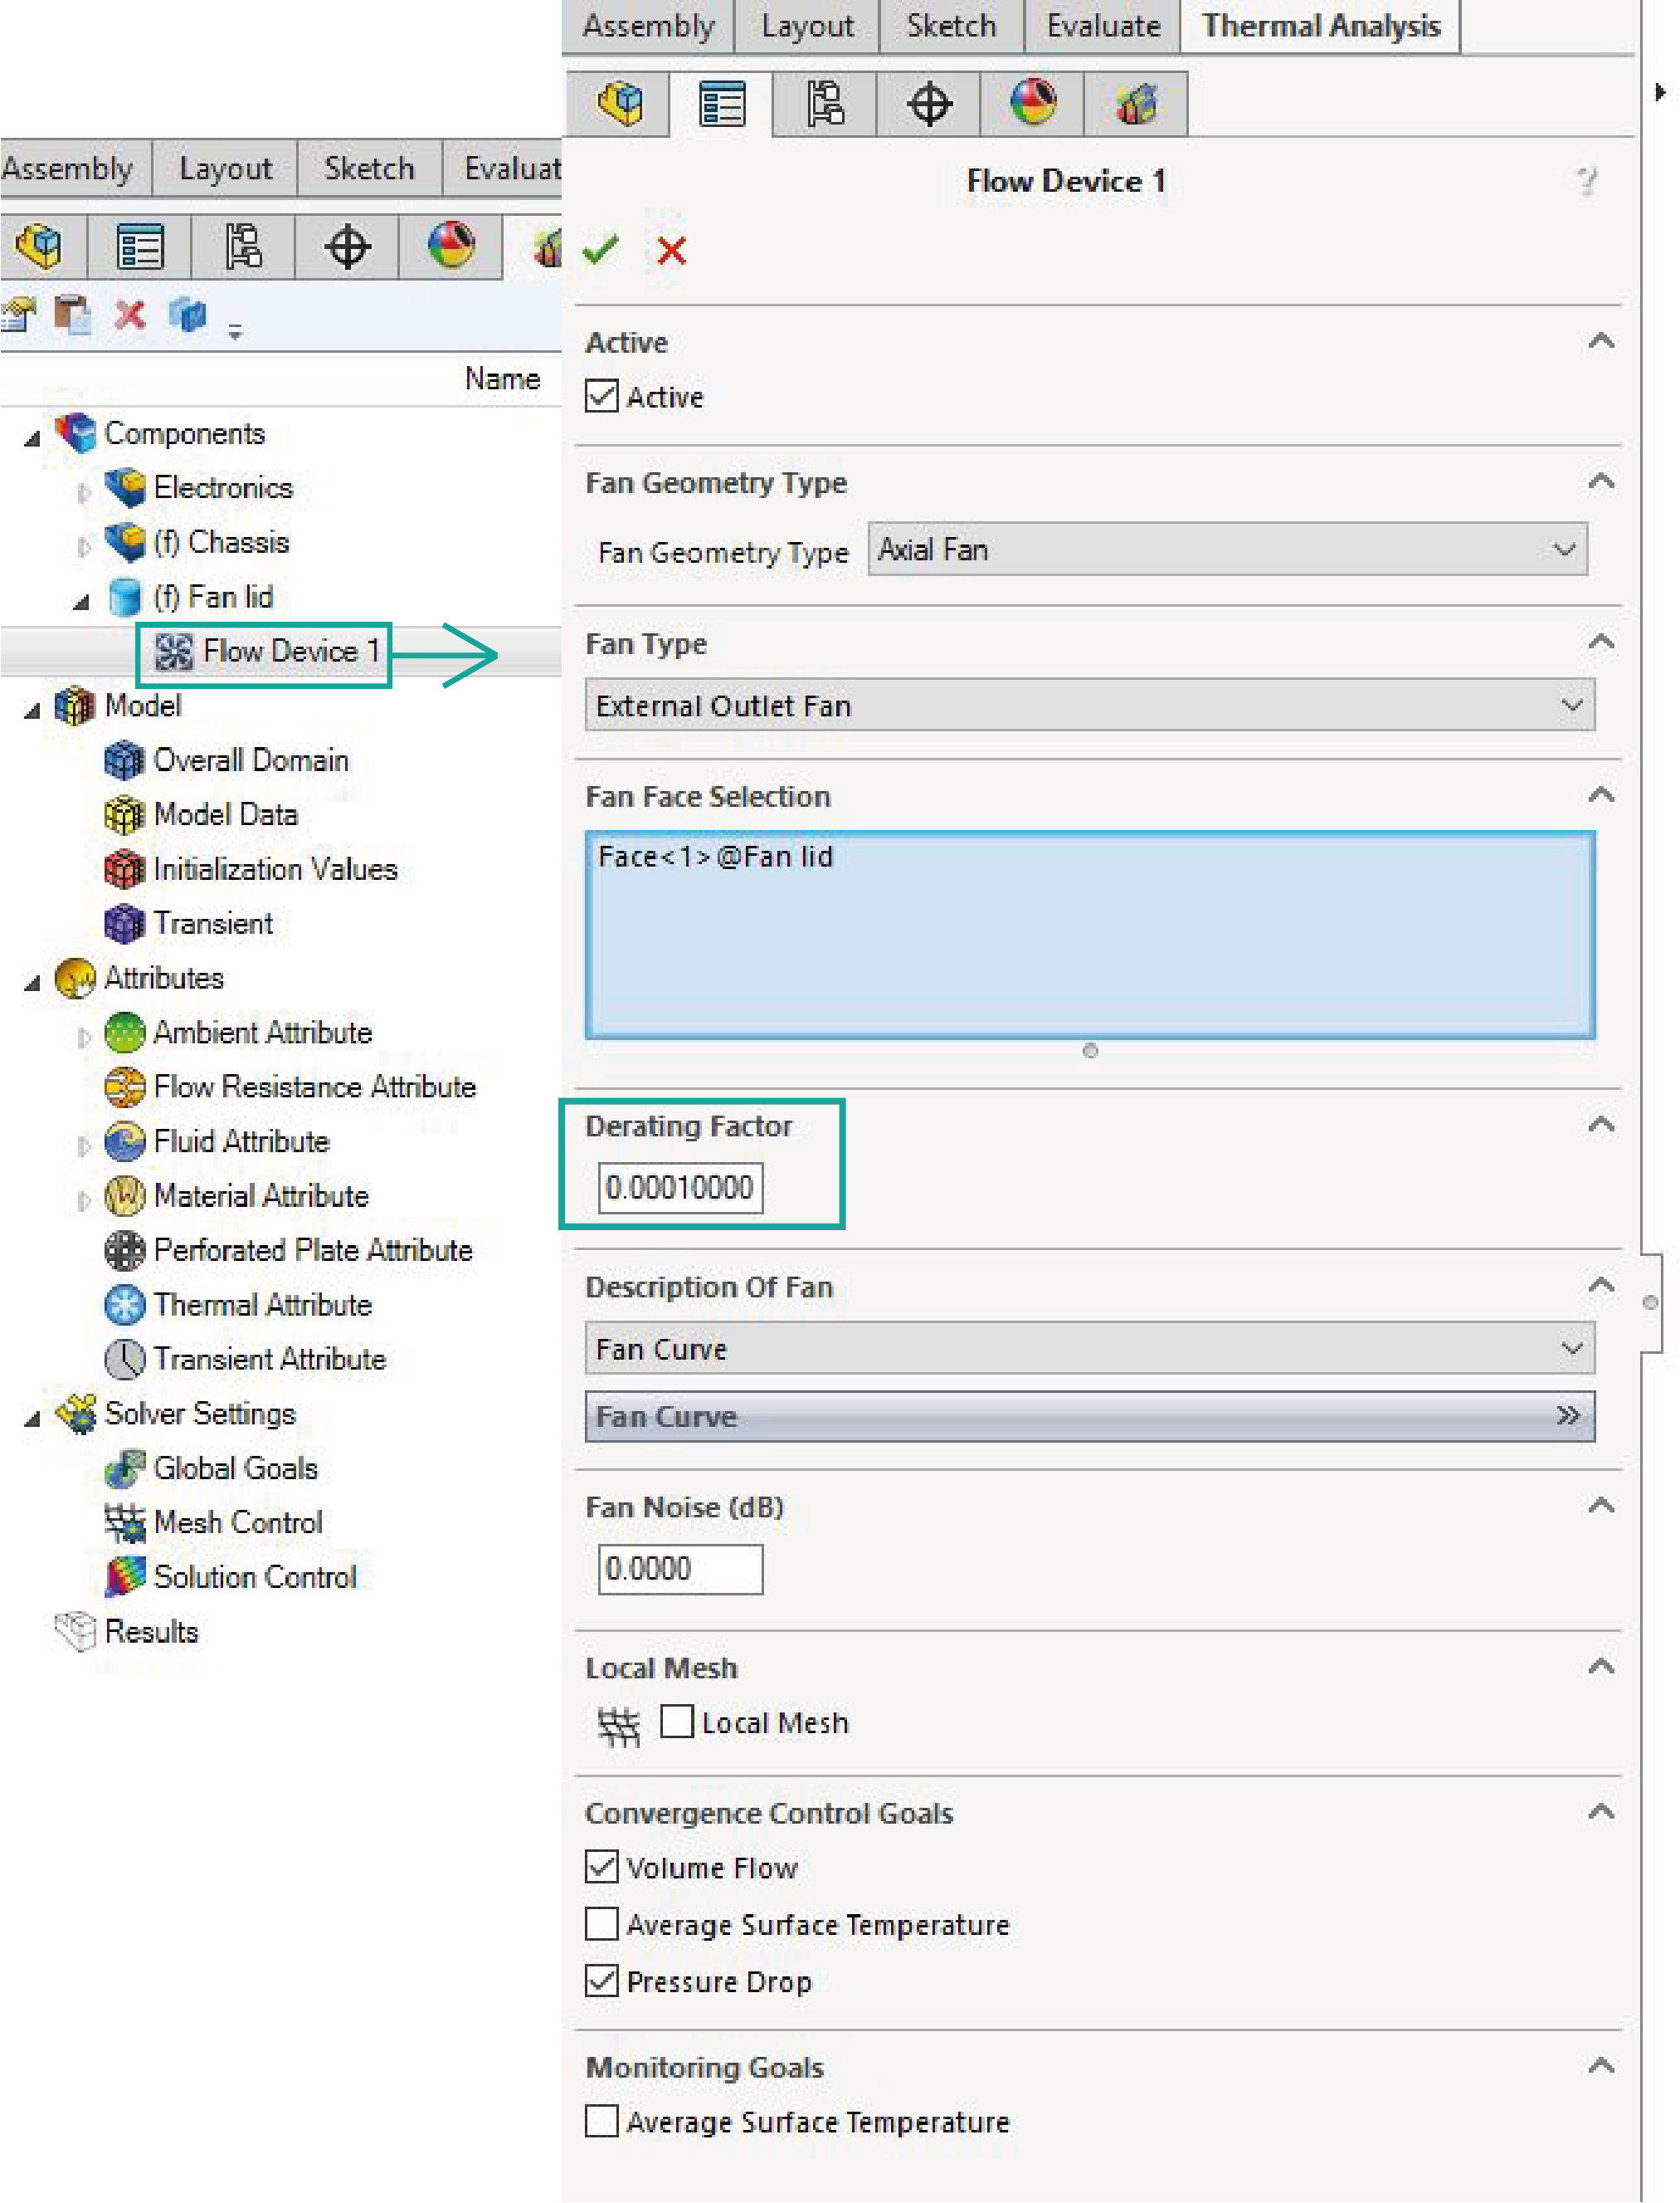Open the PropertyManager tab icon in right panel
Screen dimensions: 1680x2203
click(x=722, y=104)
